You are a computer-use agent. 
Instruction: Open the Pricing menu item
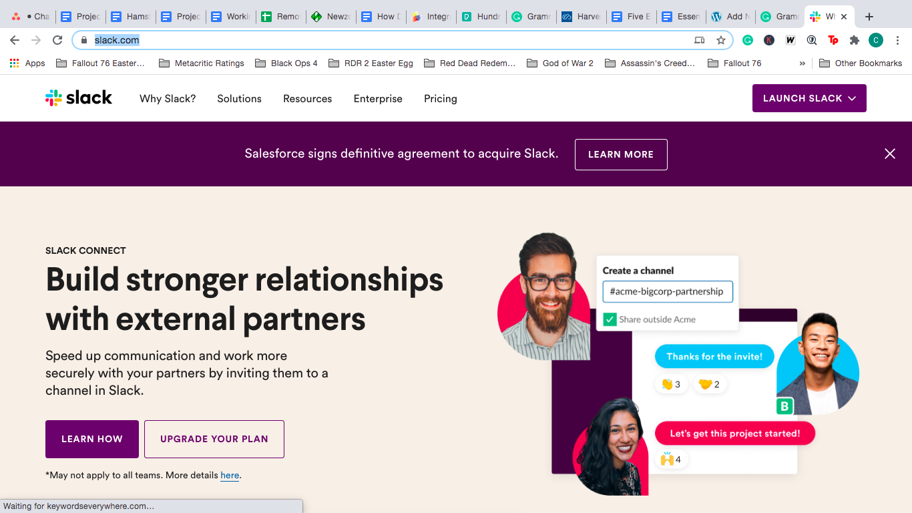[441, 99]
